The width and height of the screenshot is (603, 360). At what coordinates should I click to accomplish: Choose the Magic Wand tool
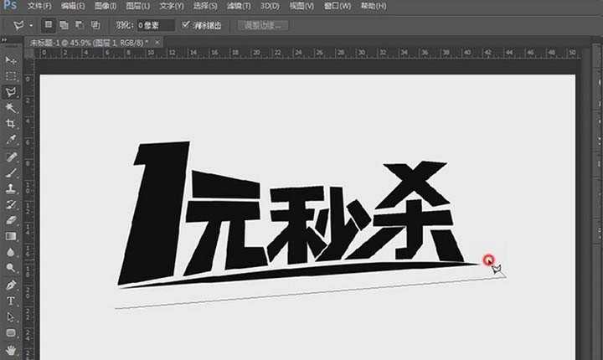click(x=11, y=108)
